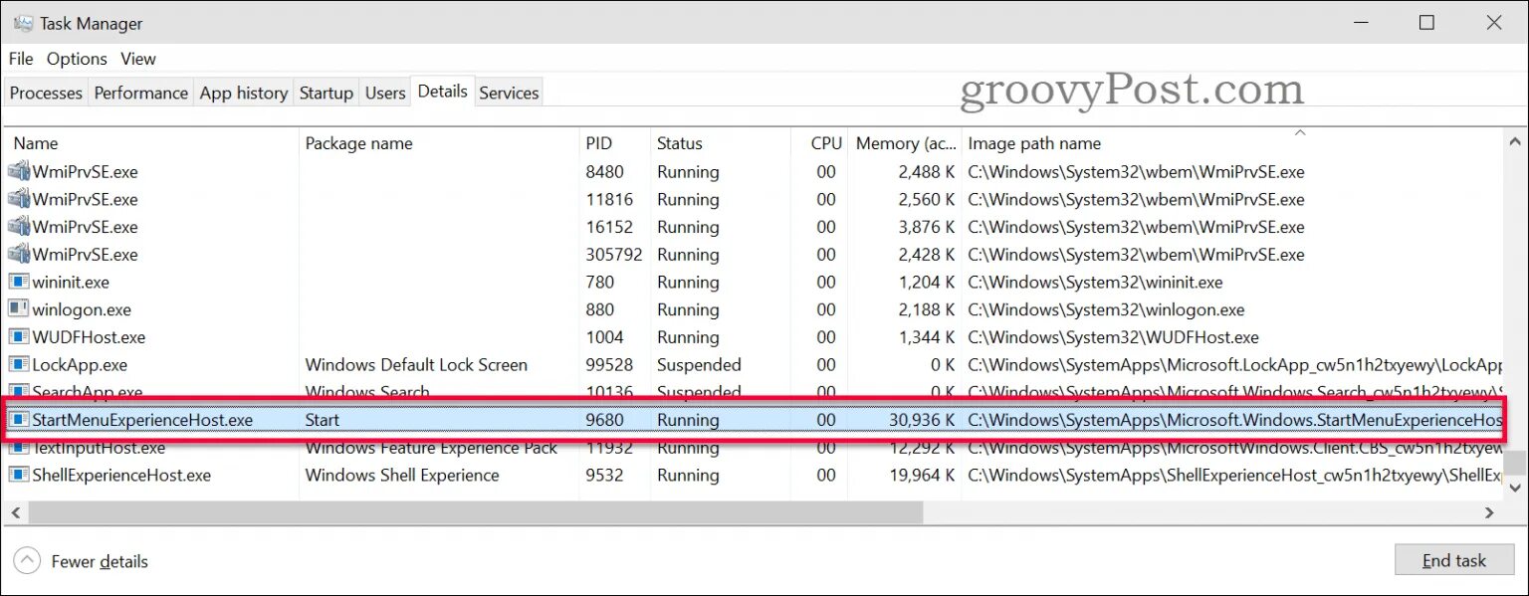The image size is (1529, 596).
Task: Sort by the PID column header
Action: click(x=614, y=143)
